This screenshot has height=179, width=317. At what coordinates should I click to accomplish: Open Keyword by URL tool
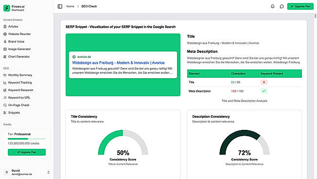point(19,98)
